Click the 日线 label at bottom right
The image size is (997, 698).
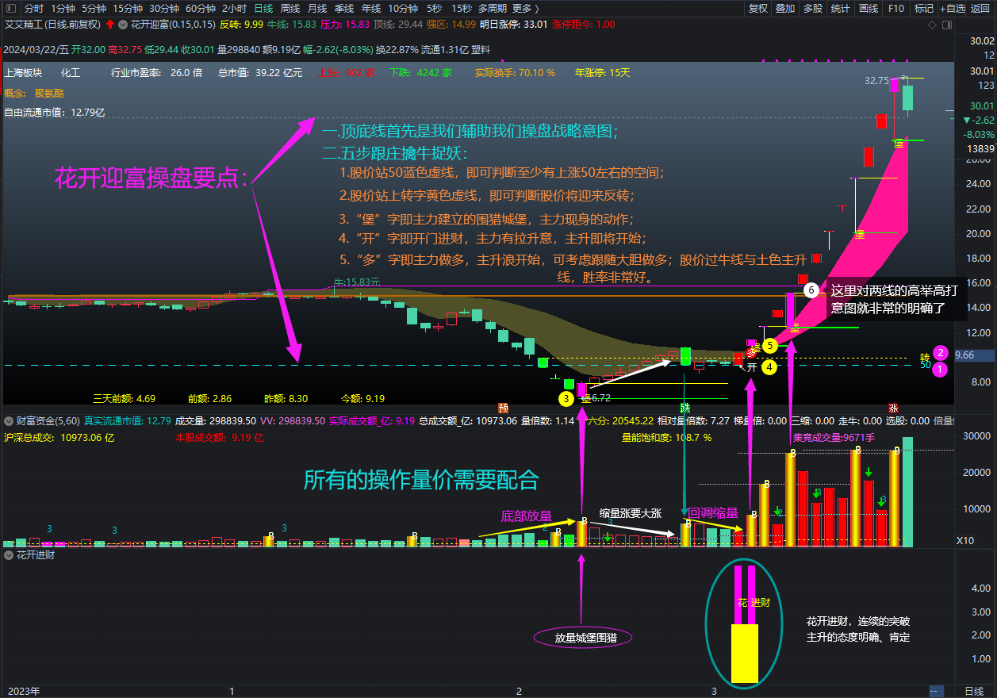[x=974, y=690]
